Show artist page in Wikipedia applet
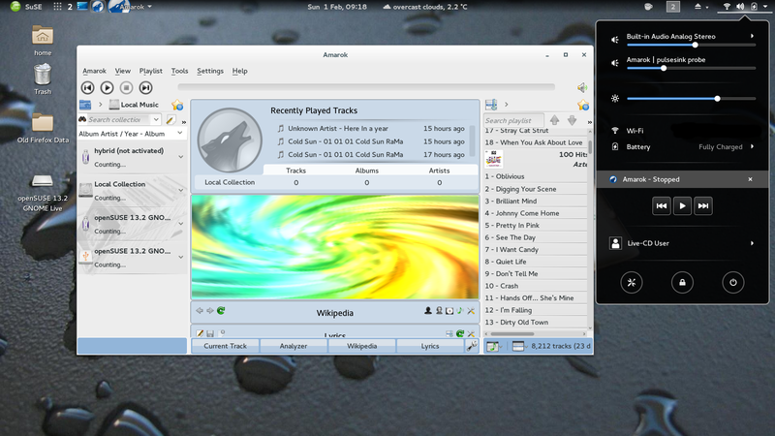This screenshot has width=775, height=436. coord(428,310)
